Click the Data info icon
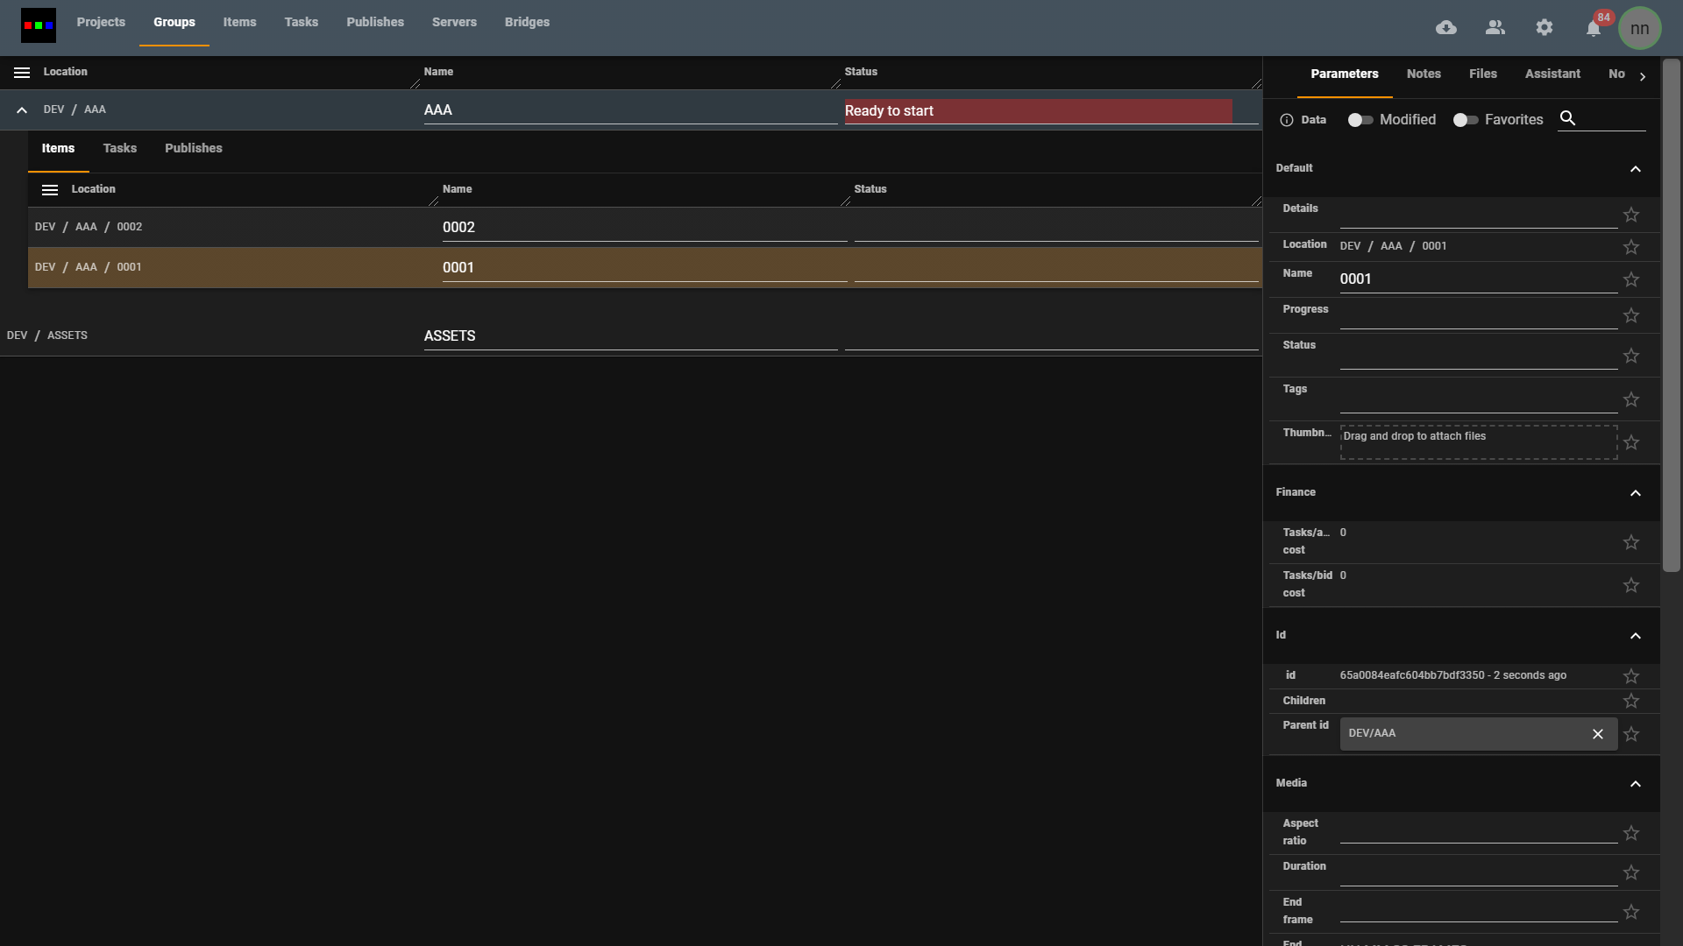The width and height of the screenshot is (1683, 946). tap(1286, 120)
